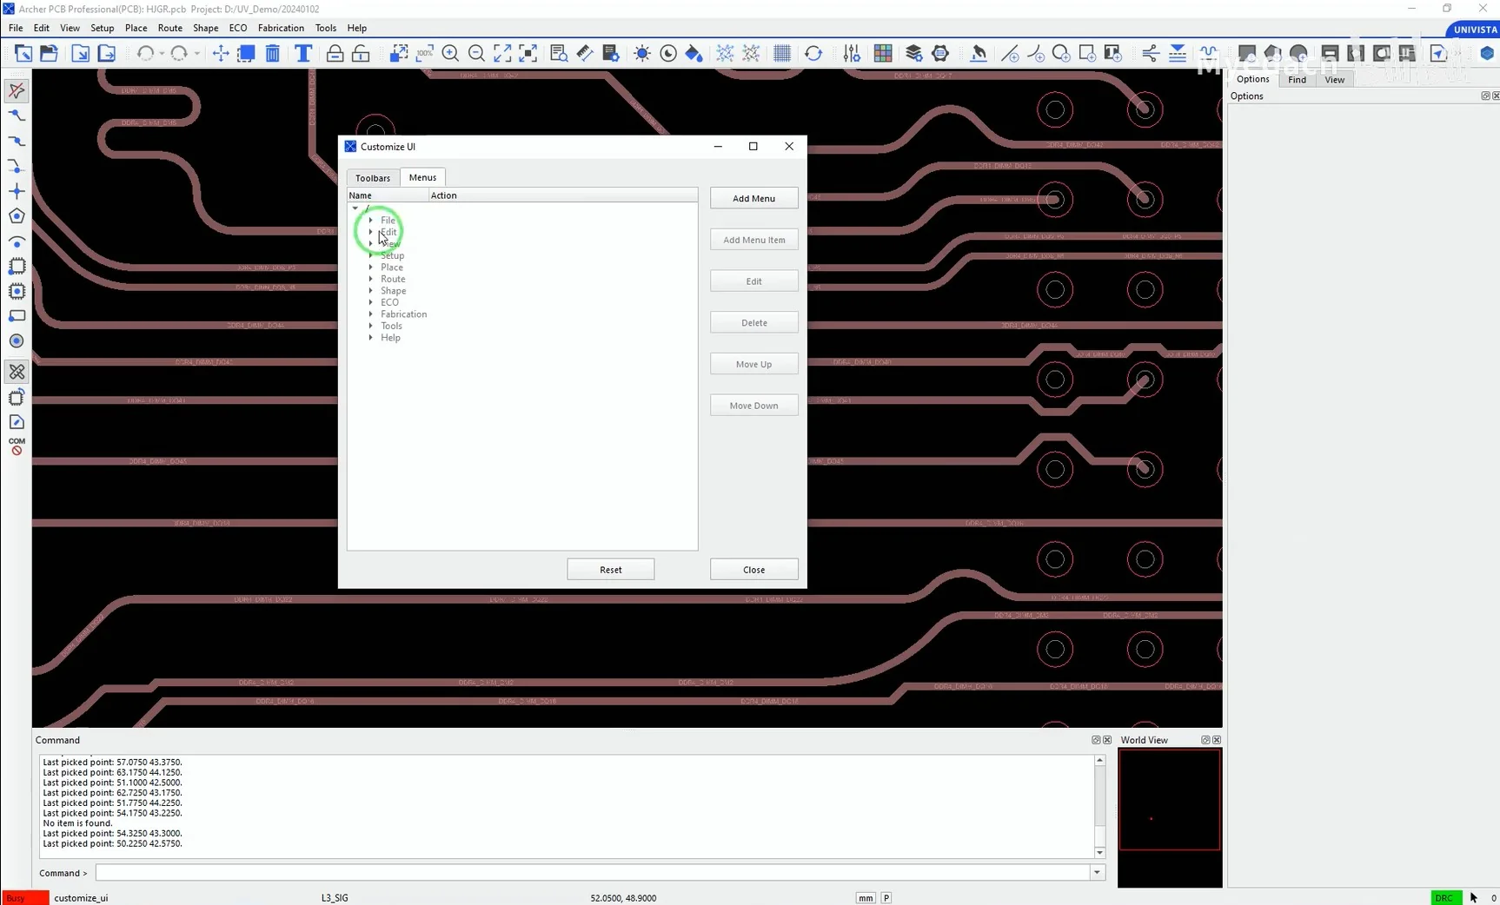1500x905 pixels.
Task: Toggle the lock icon in the toolbar
Action: click(335, 53)
